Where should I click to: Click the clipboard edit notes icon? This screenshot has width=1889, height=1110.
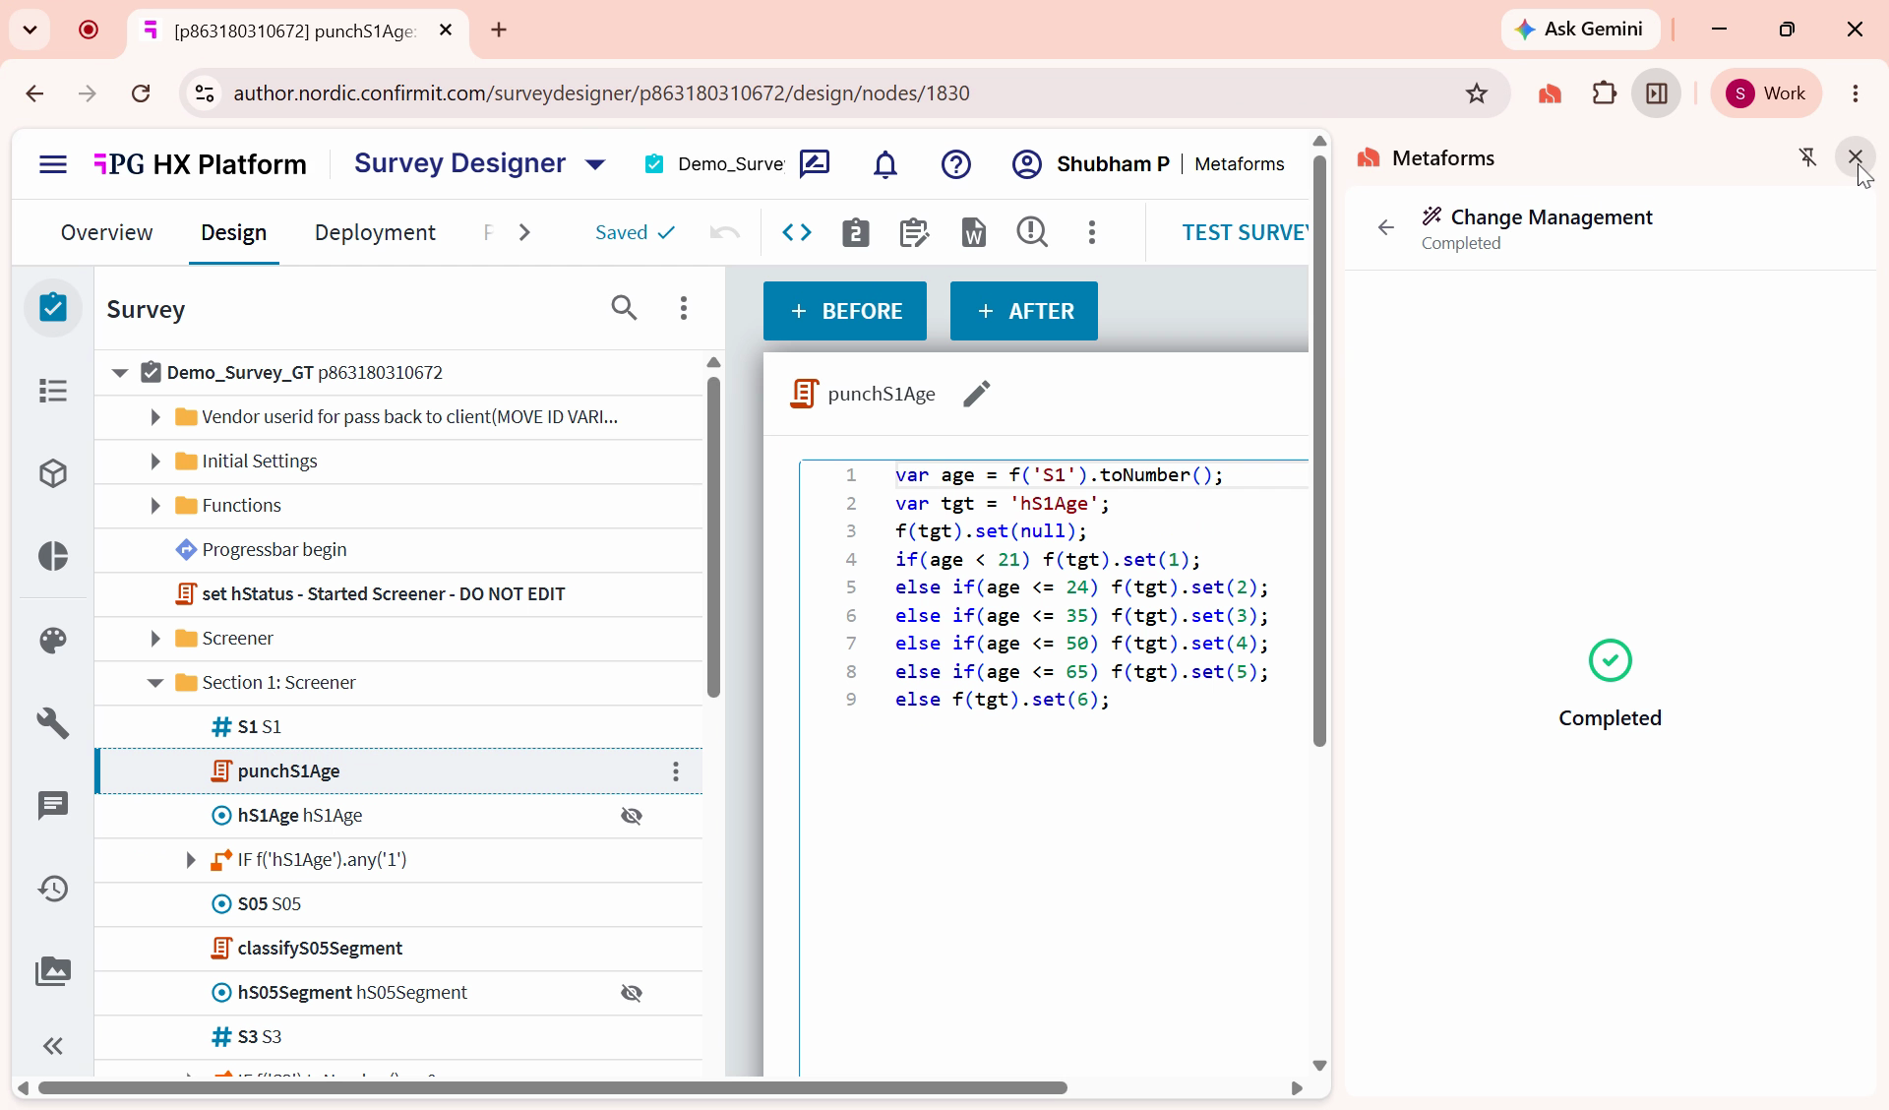[x=914, y=232]
